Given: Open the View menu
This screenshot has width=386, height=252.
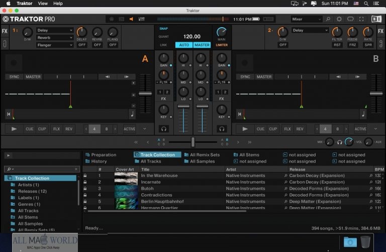Looking at the screenshot, I should [43, 4].
